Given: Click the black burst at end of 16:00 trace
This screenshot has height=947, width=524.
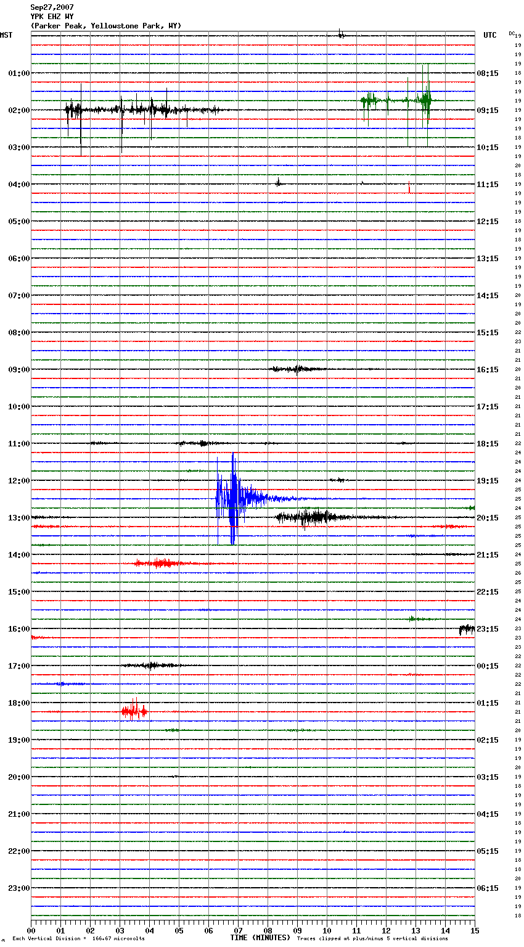Looking at the screenshot, I should (x=467, y=629).
